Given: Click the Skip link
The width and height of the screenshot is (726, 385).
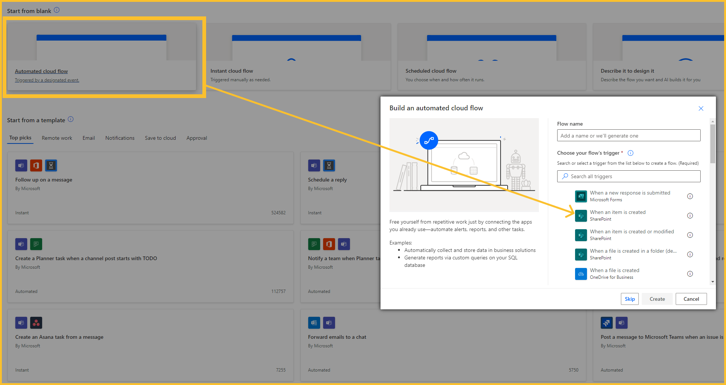Looking at the screenshot, I should click(x=630, y=299).
